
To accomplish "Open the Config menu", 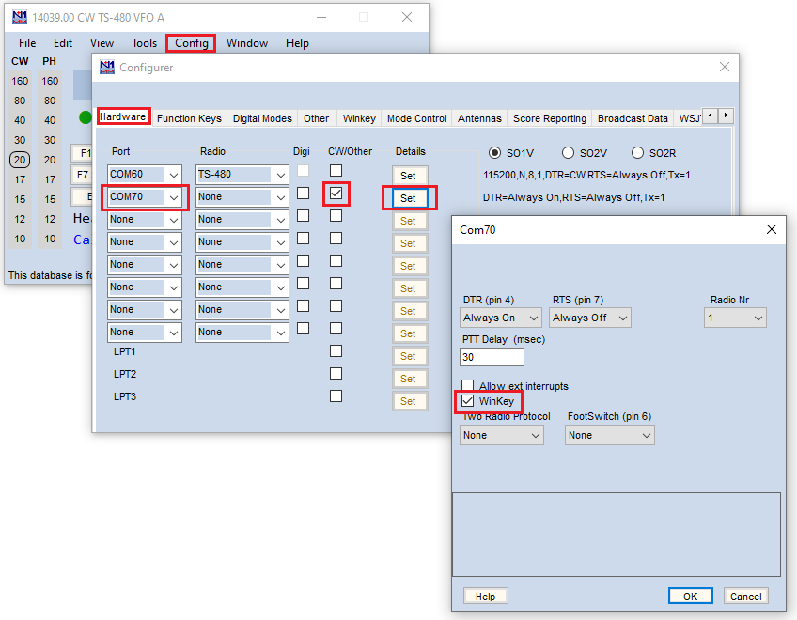I will 191,43.
